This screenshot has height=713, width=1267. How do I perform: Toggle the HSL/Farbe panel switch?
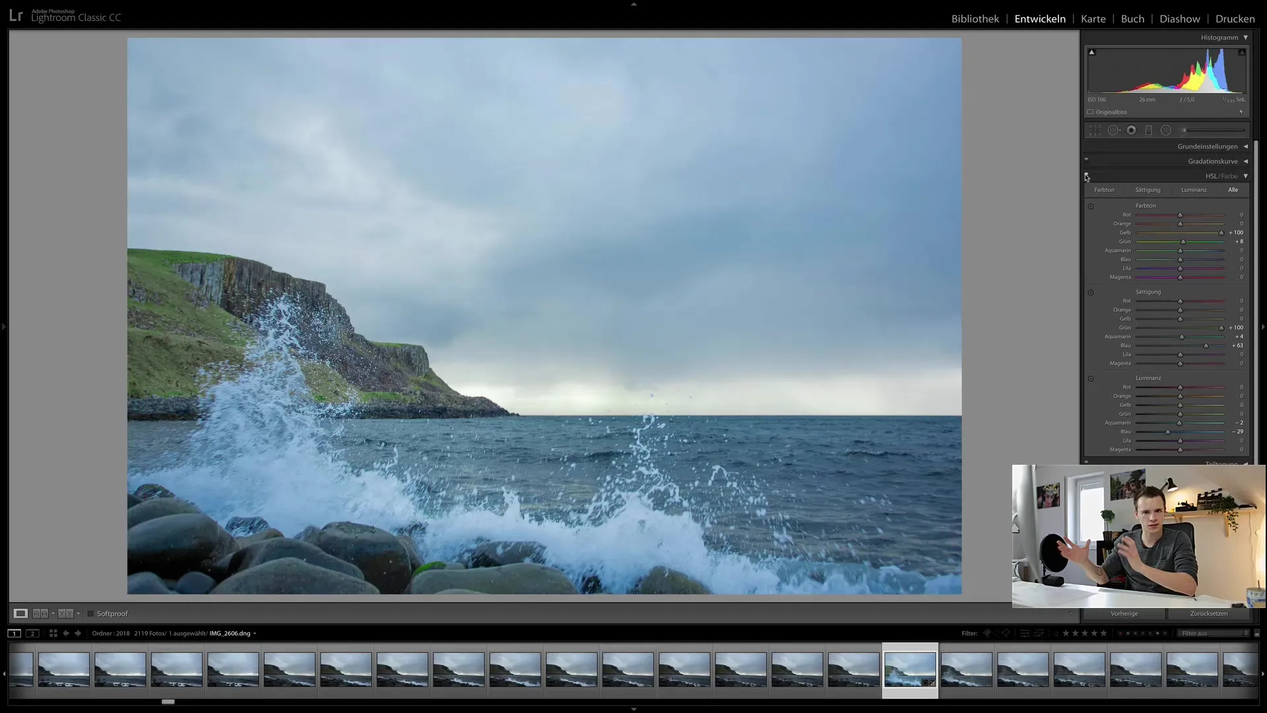[1086, 175]
